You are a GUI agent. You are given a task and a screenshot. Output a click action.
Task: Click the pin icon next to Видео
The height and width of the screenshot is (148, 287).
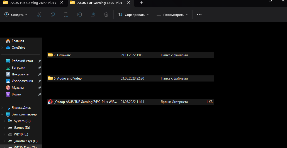[40, 95]
